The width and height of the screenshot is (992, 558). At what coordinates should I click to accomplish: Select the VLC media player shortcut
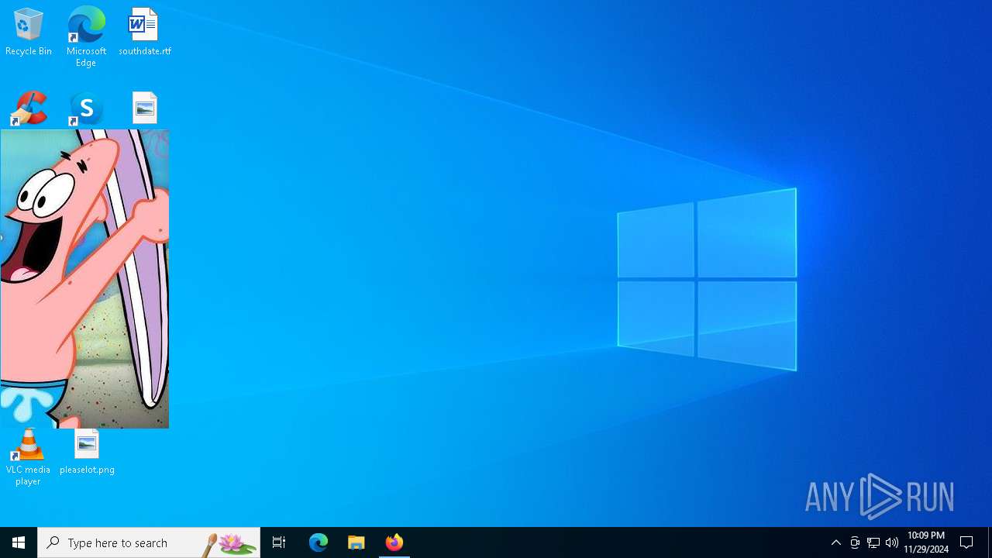click(x=28, y=458)
